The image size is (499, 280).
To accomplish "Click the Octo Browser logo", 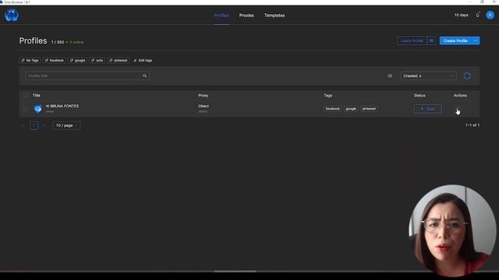I will click(12, 16).
